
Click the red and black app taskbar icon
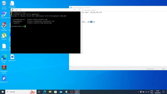[x=72, y=92]
